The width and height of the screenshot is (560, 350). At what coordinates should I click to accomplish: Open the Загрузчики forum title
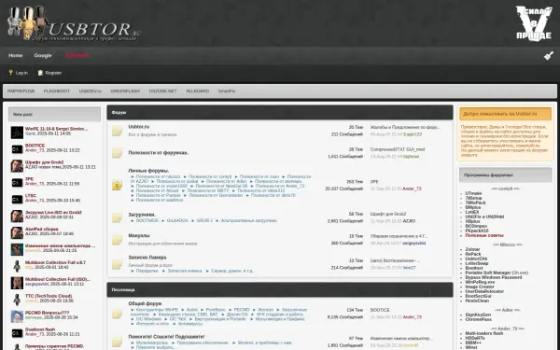tap(142, 215)
